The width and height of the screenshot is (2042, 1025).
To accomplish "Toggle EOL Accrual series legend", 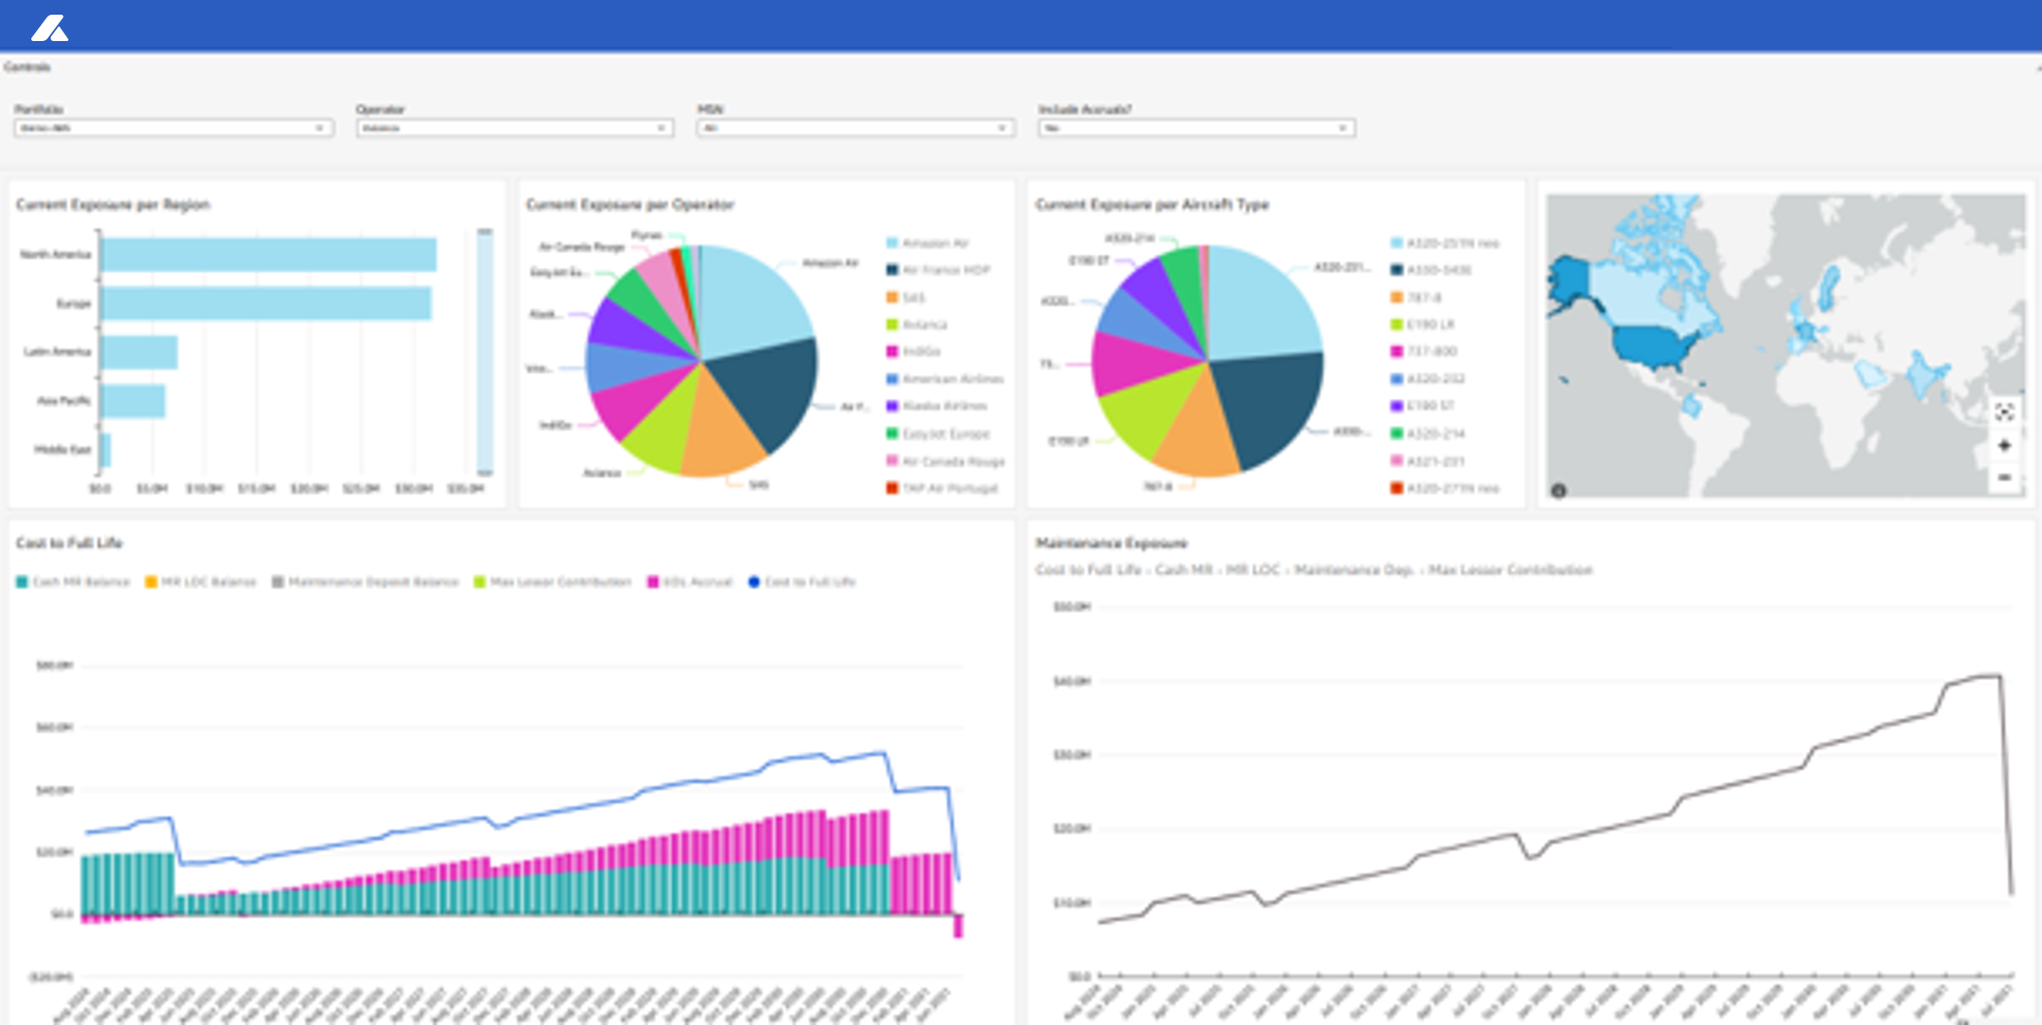I will 690,582.
